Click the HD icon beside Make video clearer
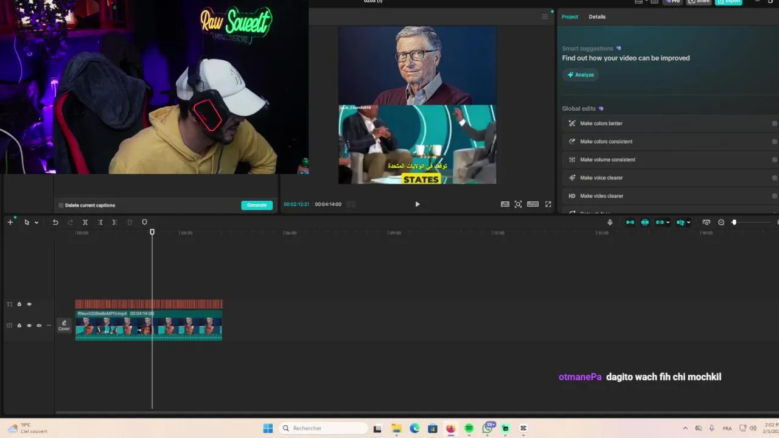 (572, 196)
